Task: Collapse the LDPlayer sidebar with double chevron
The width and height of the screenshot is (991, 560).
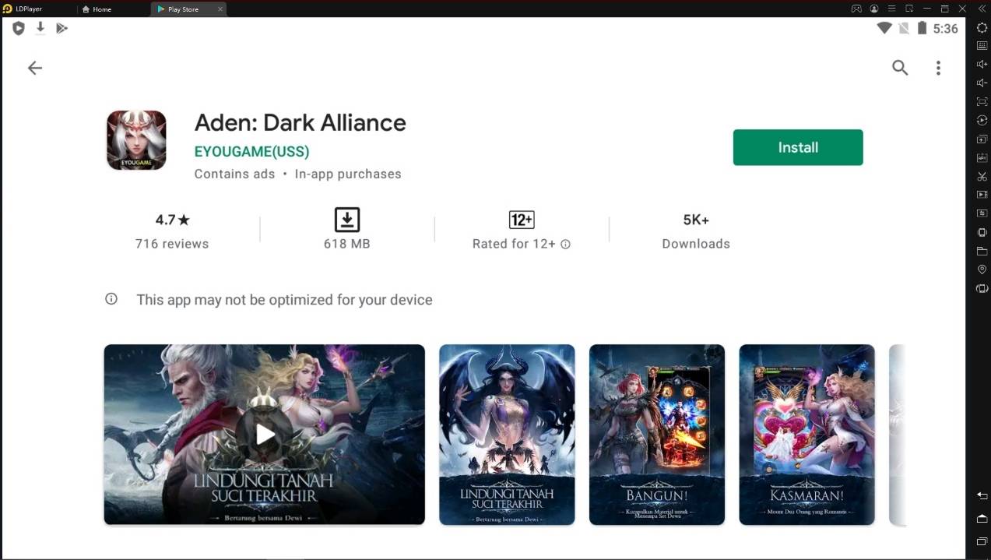Action: [x=982, y=9]
